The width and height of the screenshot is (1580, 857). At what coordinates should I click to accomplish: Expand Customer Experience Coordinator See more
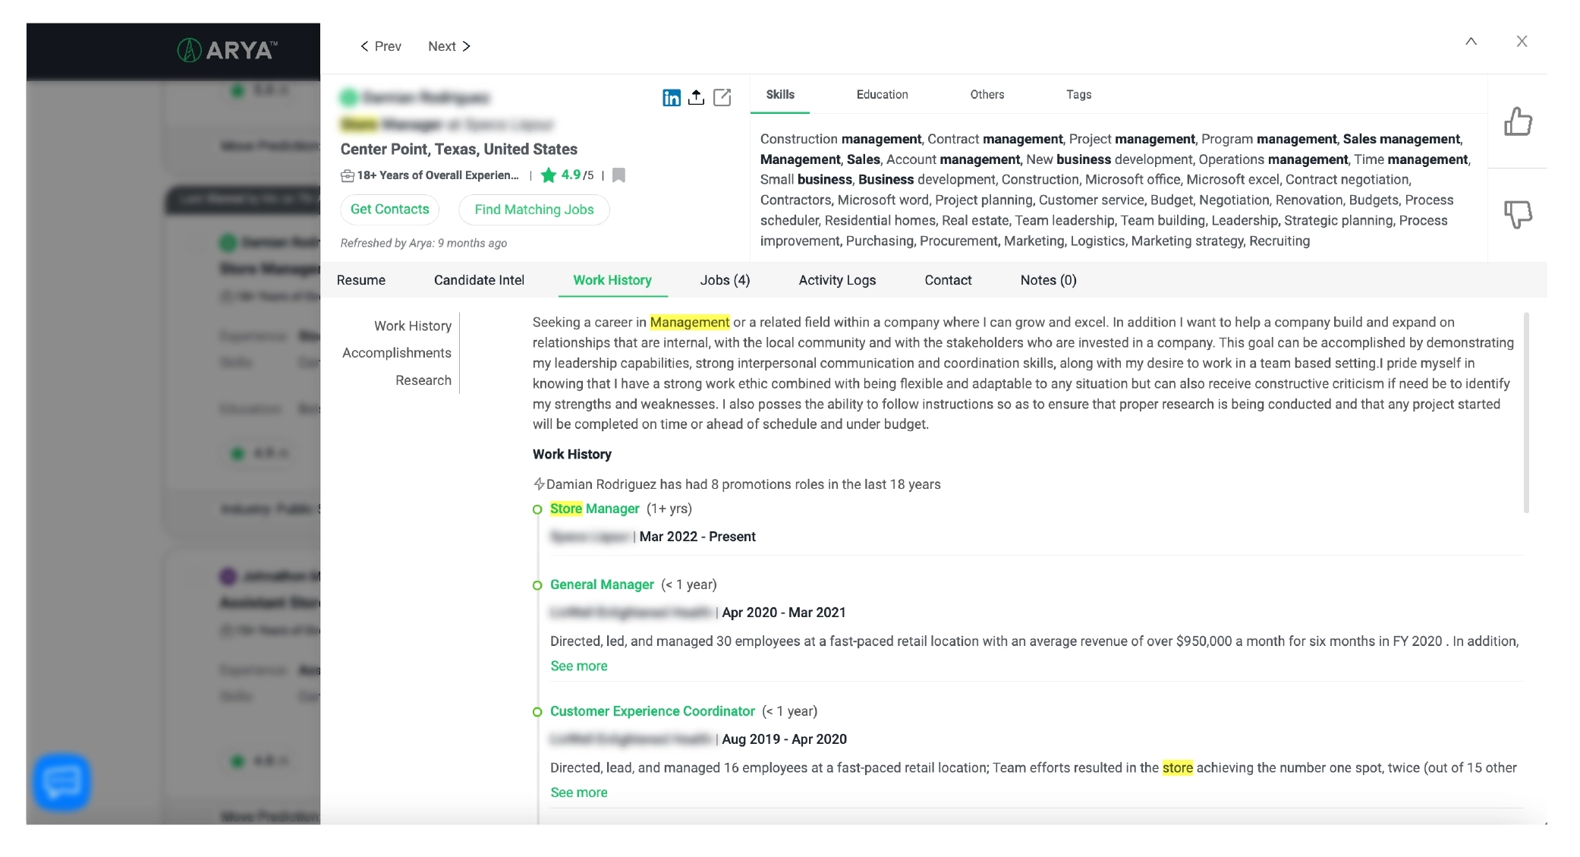pyautogui.click(x=578, y=792)
